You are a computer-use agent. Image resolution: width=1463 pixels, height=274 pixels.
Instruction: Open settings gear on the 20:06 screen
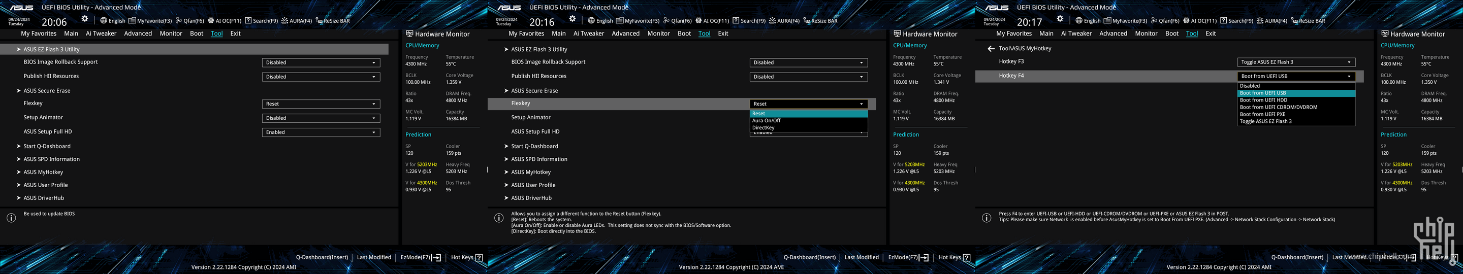85,19
